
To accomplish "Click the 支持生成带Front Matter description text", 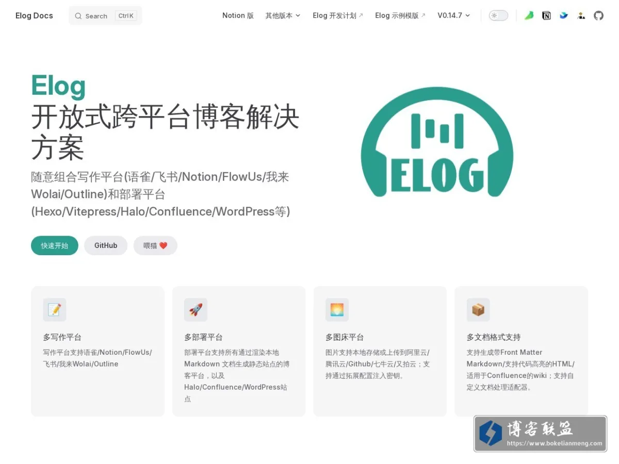I will click(520, 370).
